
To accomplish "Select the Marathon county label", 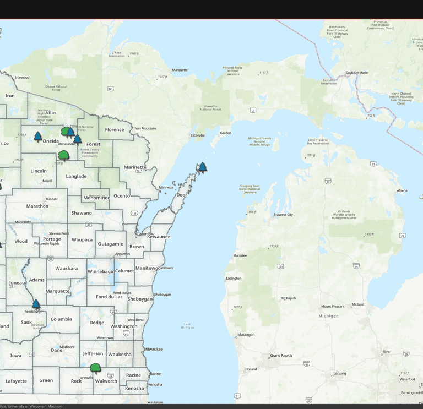I will [37, 206].
